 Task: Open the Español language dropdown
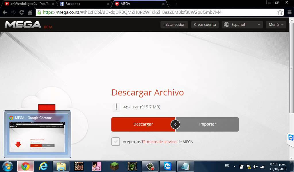(242, 25)
